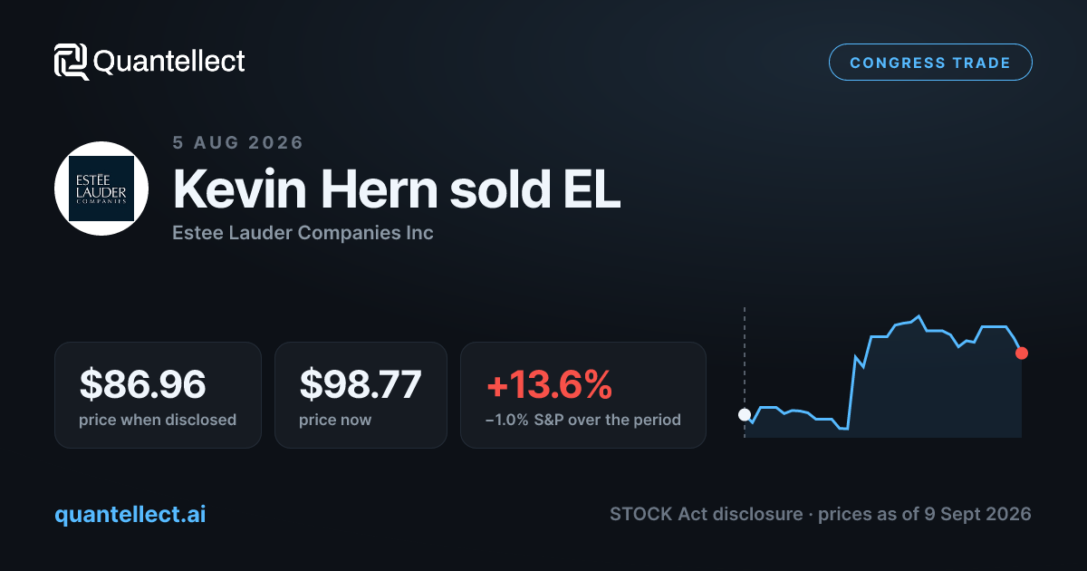Click the chart peak area
The height and width of the screenshot is (571, 1087).
tap(919, 317)
